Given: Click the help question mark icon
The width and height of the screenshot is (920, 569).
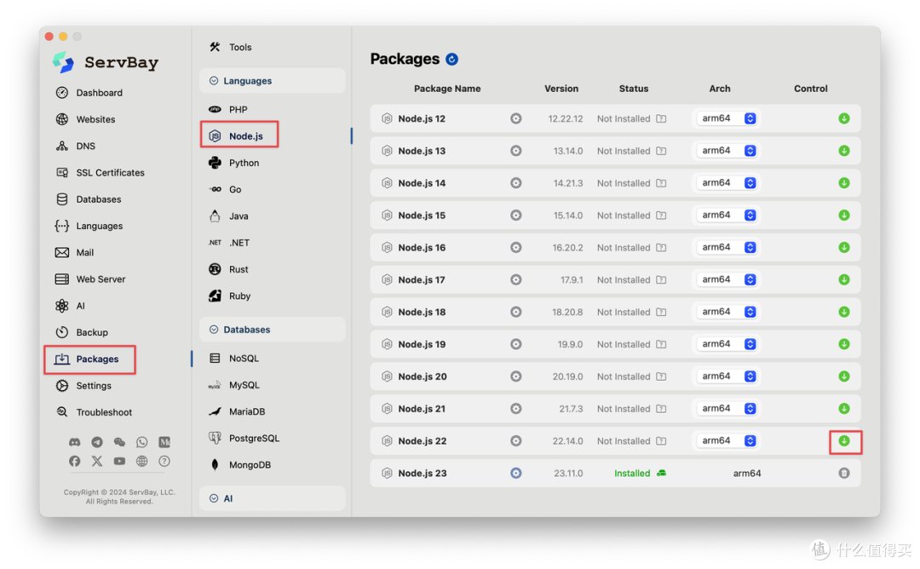Looking at the screenshot, I should [164, 461].
